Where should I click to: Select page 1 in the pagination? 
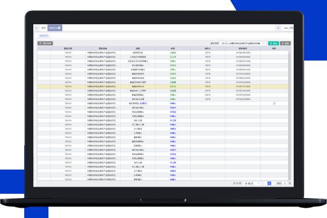269,183
